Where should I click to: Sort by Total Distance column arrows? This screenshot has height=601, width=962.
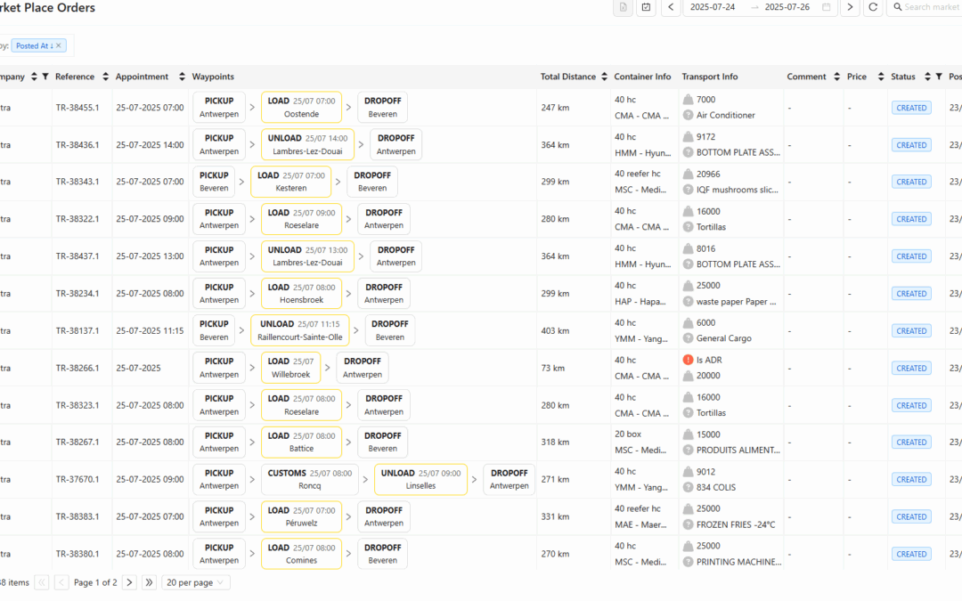tap(604, 77)
